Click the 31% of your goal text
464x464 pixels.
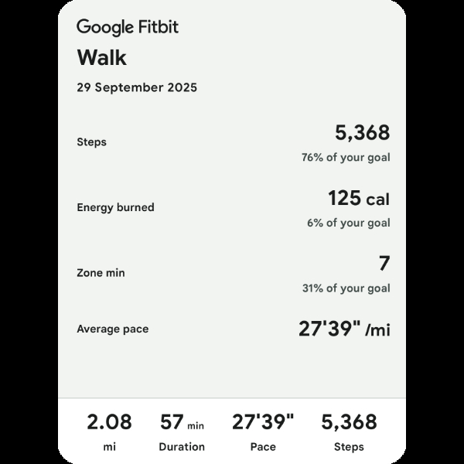click(x=346, y=288)
